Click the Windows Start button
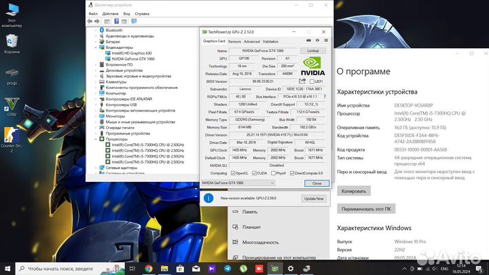The width and height of the screenshot is (489, 275). coord(7,268)
